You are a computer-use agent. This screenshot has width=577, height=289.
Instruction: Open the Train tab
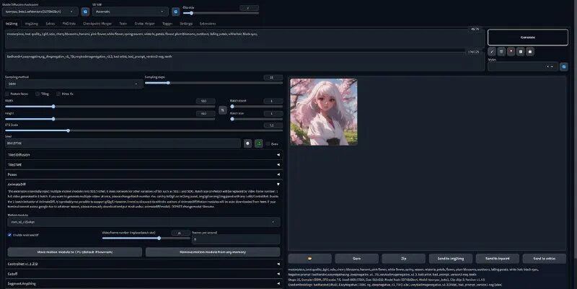point(123,24)
